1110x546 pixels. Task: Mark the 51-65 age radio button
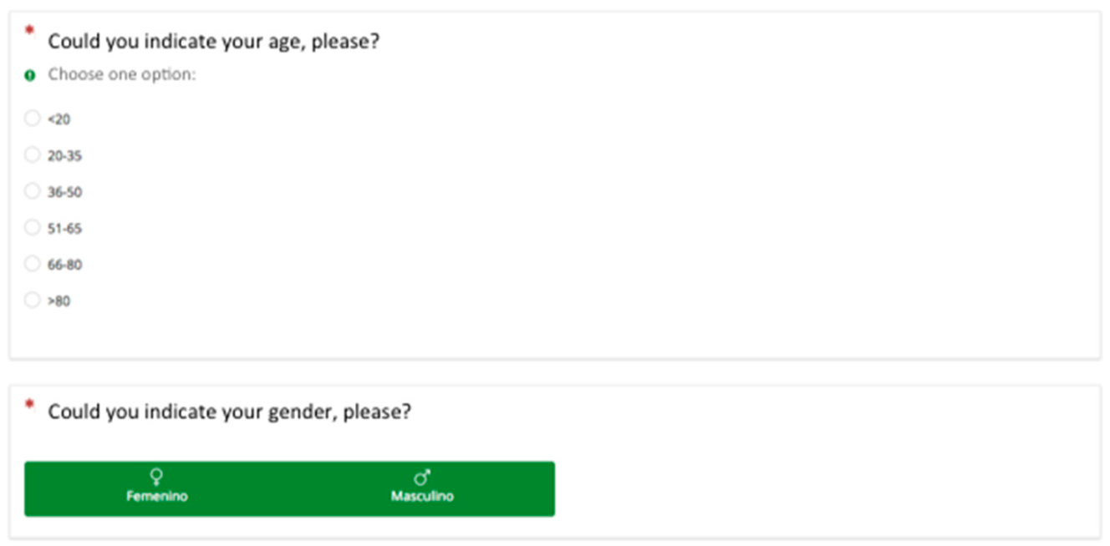click(x=32, y=227)
